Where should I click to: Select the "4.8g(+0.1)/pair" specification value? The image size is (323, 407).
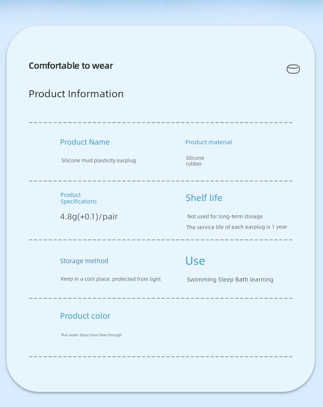tap(89, 217)
